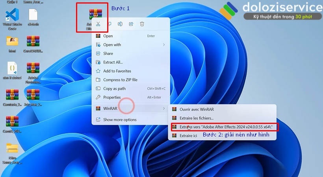Select the 3ds Max archive icon

pos(33,94)
